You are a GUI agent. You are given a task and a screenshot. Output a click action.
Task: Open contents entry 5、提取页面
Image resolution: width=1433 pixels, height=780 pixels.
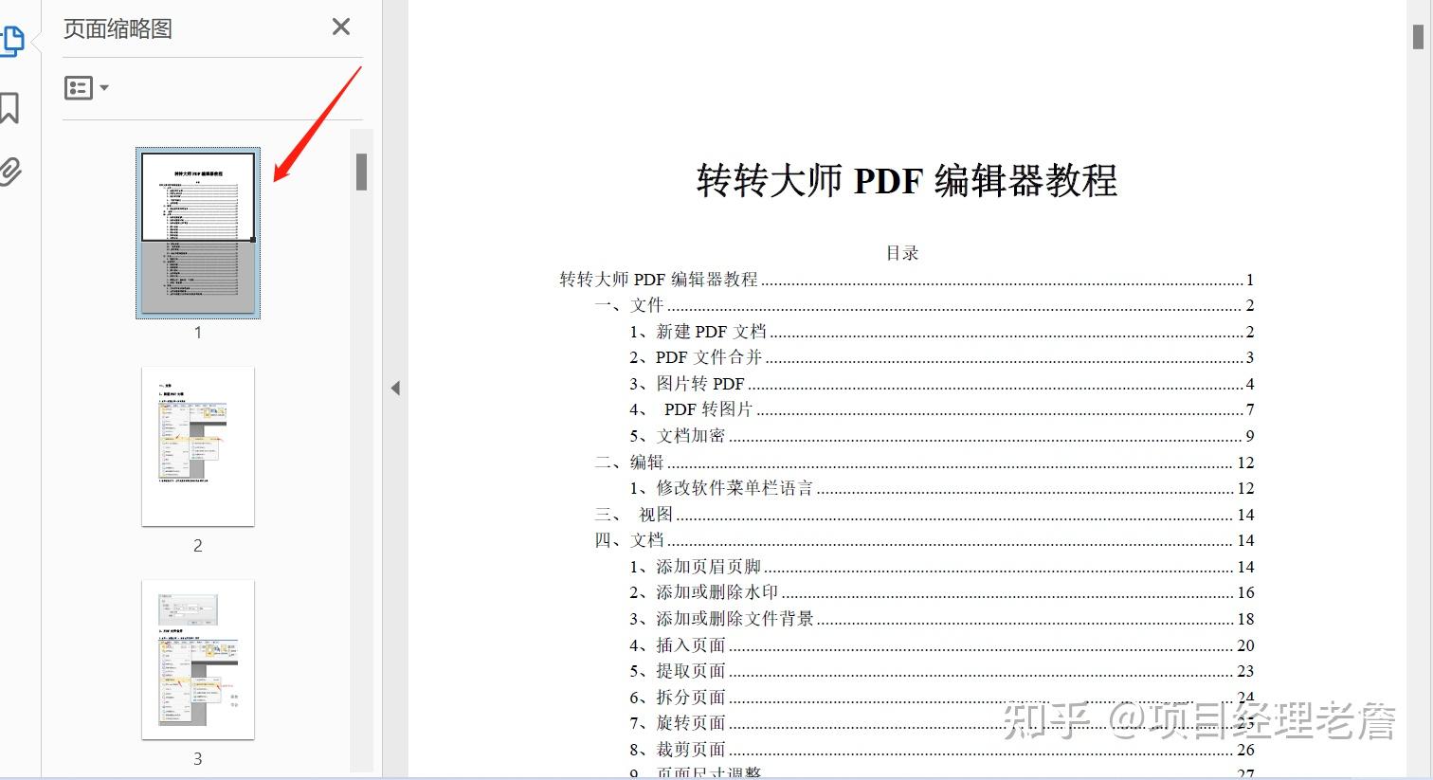pos(941,671)
